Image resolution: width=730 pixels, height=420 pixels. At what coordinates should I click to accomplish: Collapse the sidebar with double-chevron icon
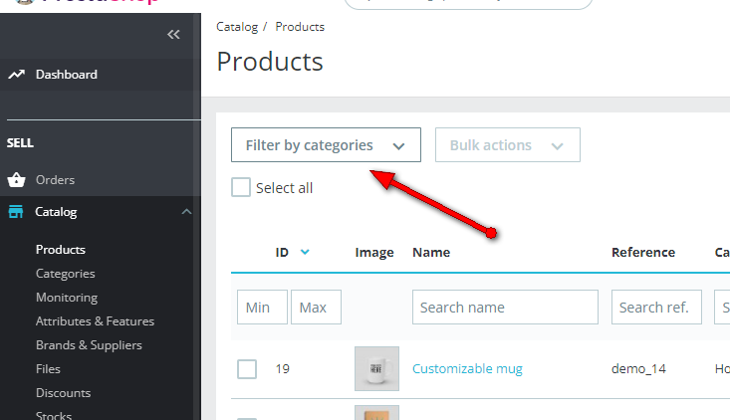173,35
